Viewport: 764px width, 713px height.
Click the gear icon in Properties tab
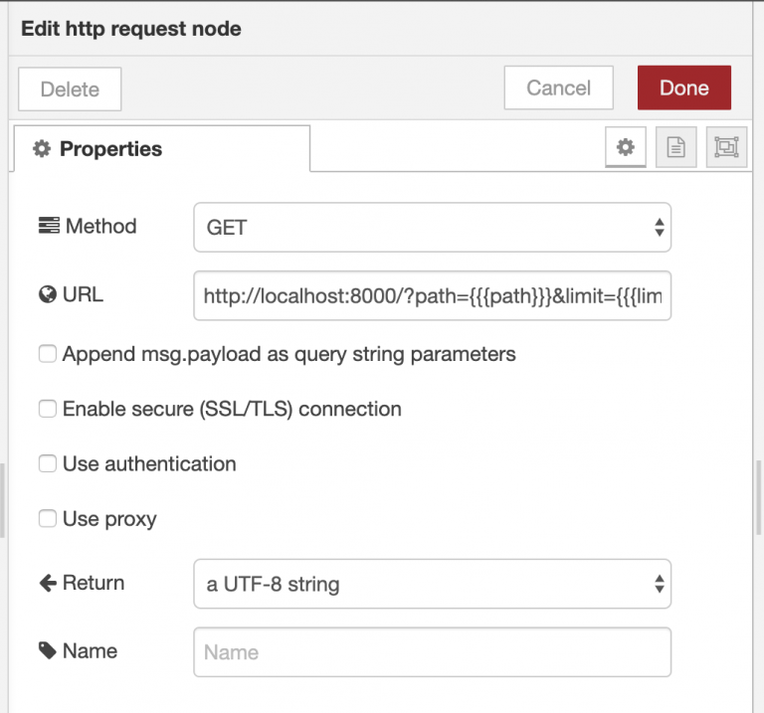(42, 149)
